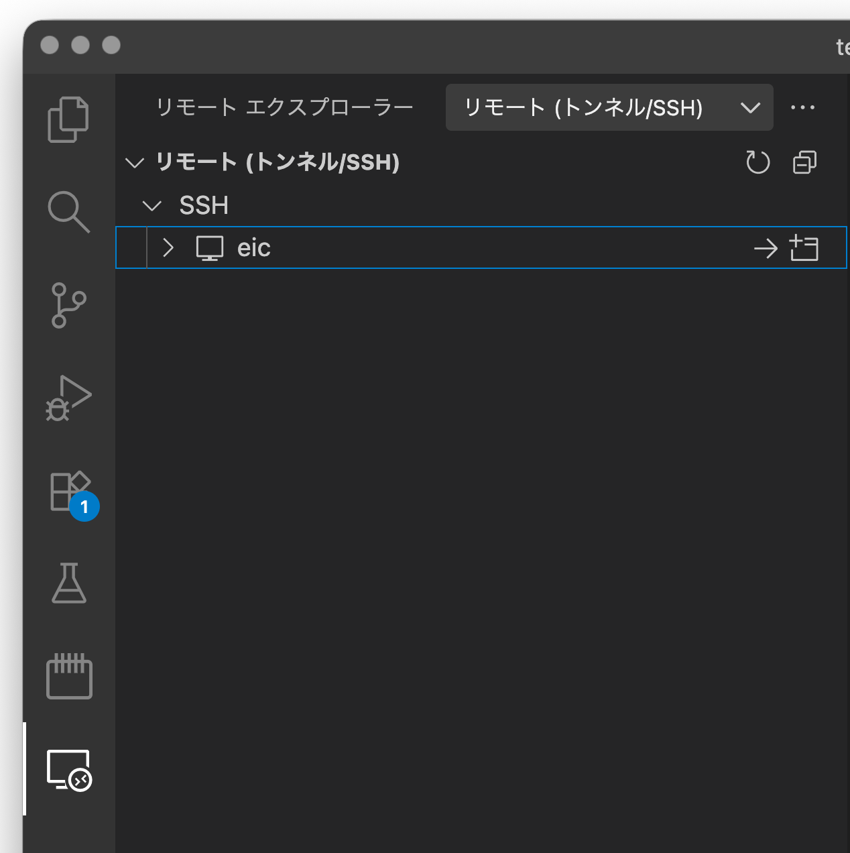Screen dimensions: 850x853
Task: Connect to eic in new window
Action: pyautogui.click(x=804, y=249)
